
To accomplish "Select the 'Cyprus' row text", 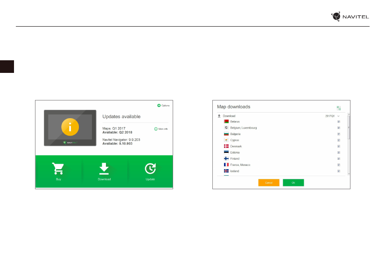I will tap(234, 140).
